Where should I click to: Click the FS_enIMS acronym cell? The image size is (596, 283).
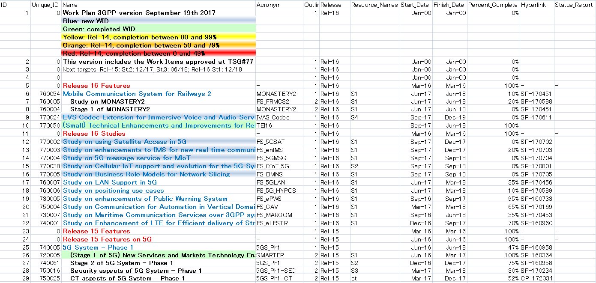click(279, 150)
